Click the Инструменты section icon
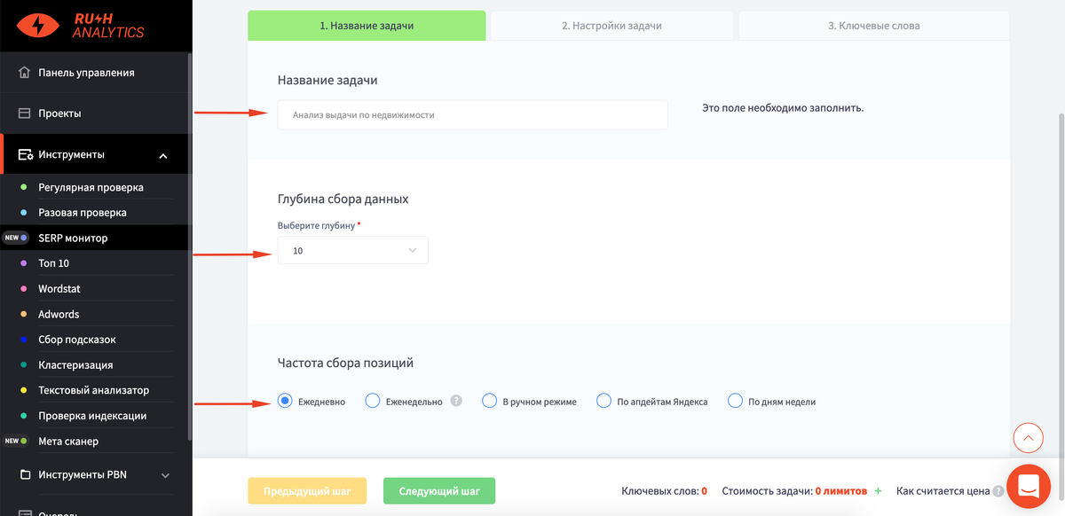The width and height of the screenshot is (1065, 516). coord(25,154)
